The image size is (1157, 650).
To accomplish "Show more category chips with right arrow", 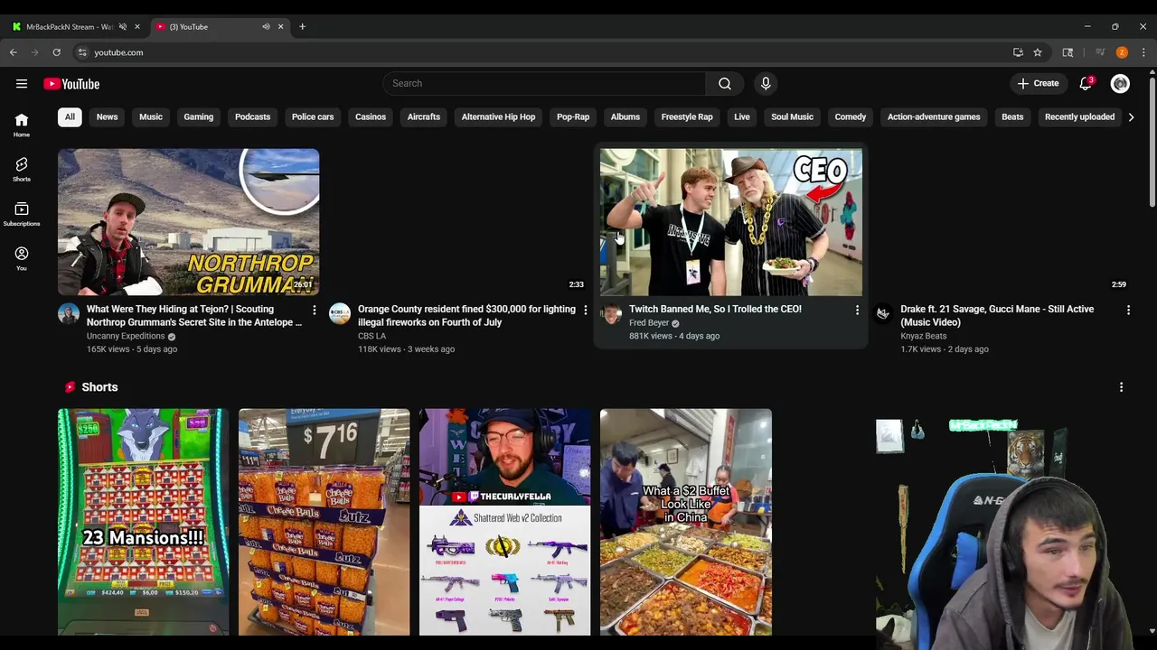I will [x=1131, y=117].
